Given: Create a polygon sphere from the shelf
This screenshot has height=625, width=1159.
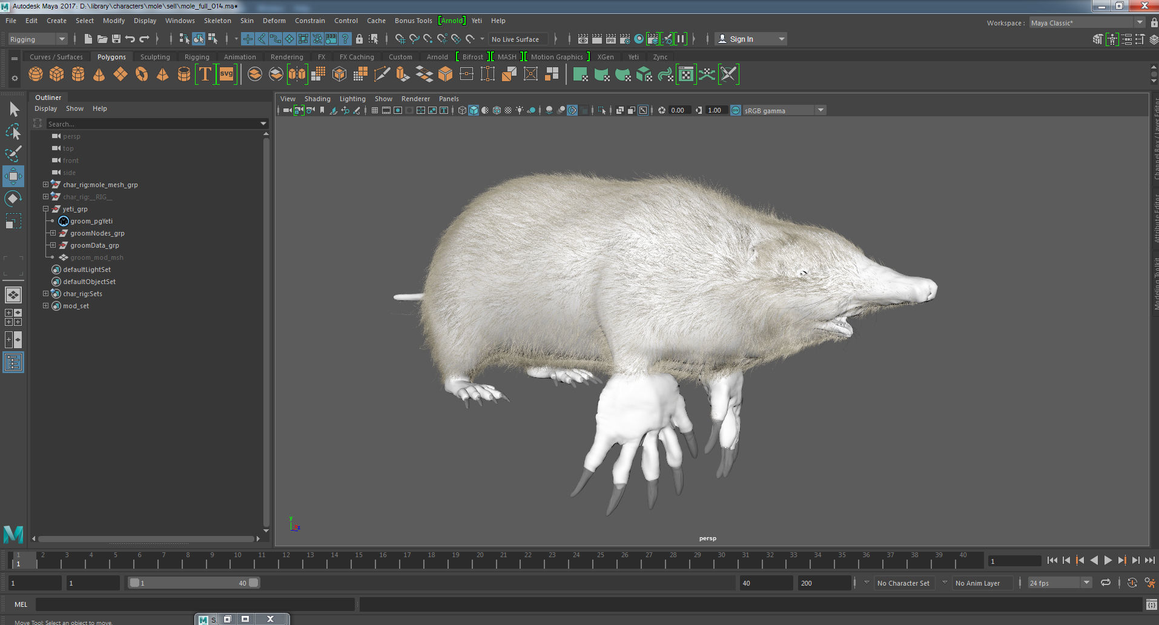Looking at the screenshot, I should [36, 74].
